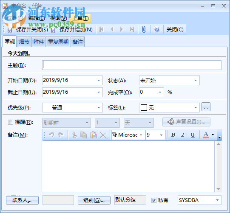Image resolution: width=230 pixels, height=213 pixels.
Task: Switch to the 细节 tab
Action: (x=24, y=42)
